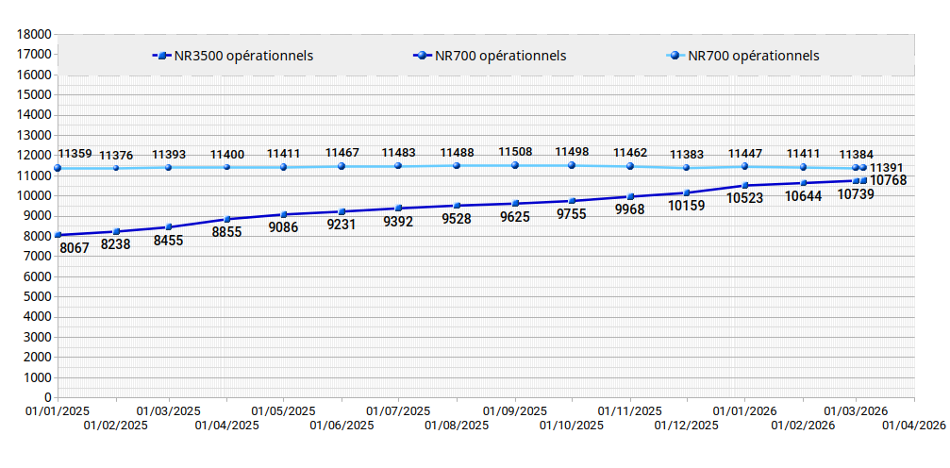The height and width of the screenshot is (468, 950).
Task: Select the 10768 data label
Action: [888, 180]
